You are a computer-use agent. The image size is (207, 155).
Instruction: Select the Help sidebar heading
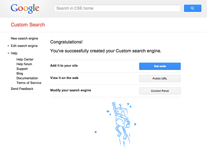pos(14,53)
